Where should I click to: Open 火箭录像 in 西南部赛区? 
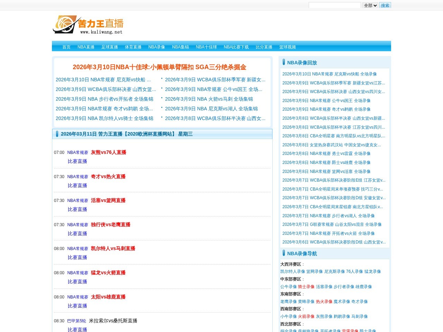(306, 316)
